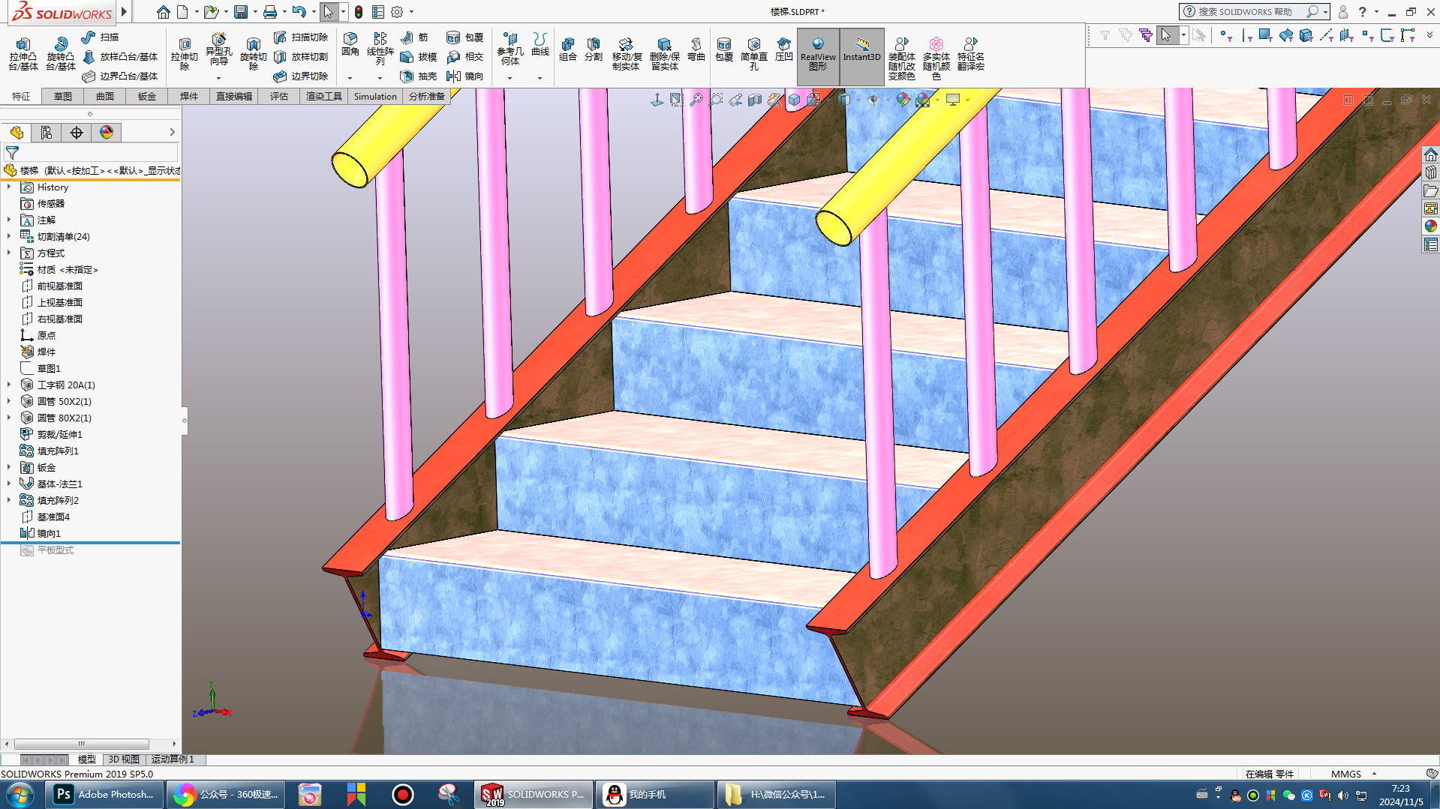Click the Mirror (镜向) ribbon tool
1440x809 pixels.
pyautogui.click(x=464, y=76)
